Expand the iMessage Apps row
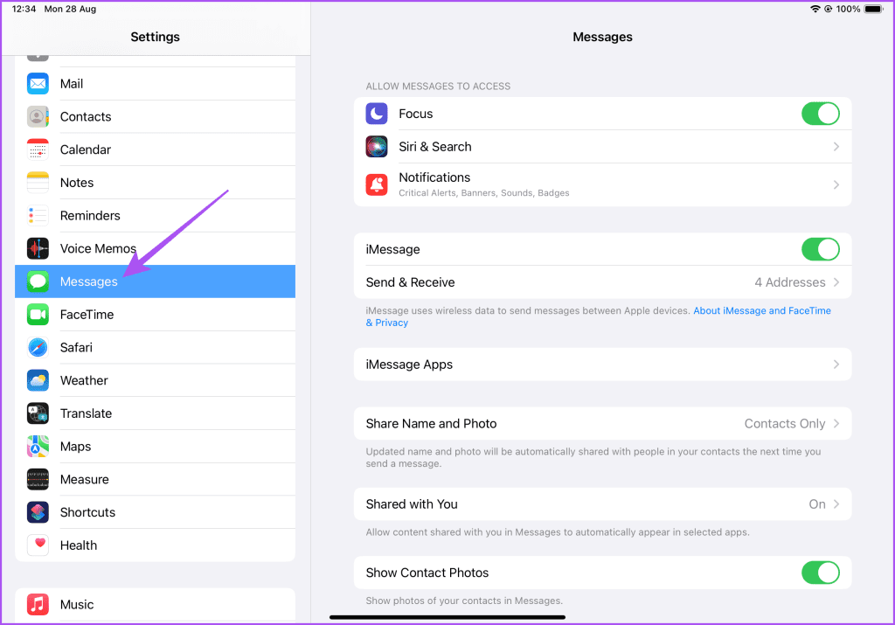 [603, 364]
